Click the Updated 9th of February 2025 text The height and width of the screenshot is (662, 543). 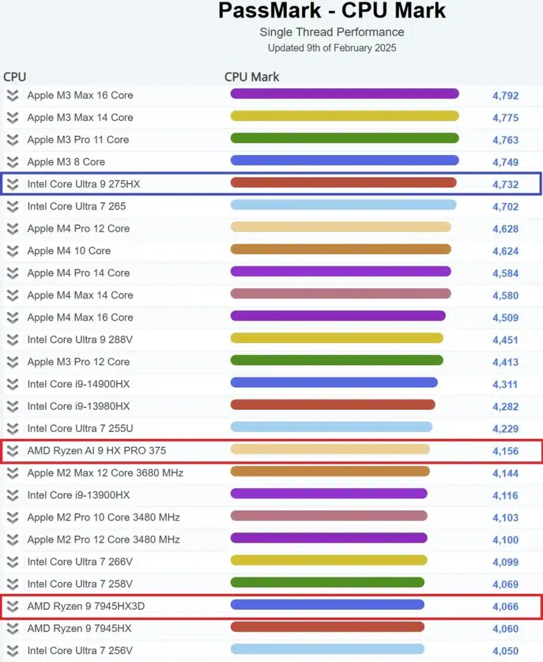click(332, 48)
